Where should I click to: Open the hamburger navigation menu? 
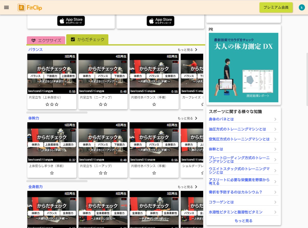(x=6, y=7)
